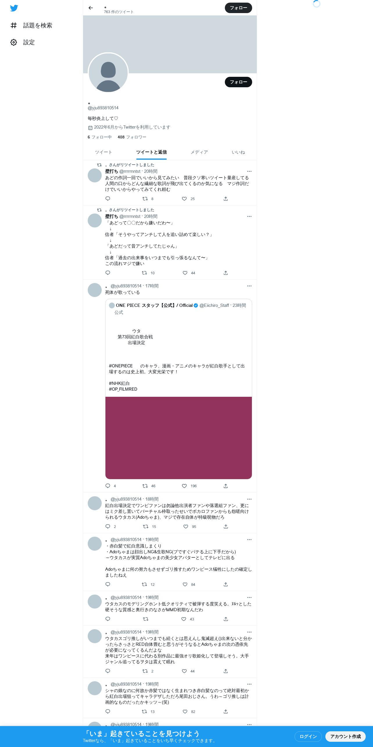
Task: Click hashtag explore icon in sidebar
Action: point(14,26)
